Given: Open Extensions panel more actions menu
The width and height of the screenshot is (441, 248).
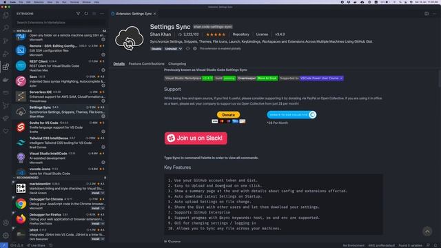Looking at the screenshot, I should coord(102,14).
